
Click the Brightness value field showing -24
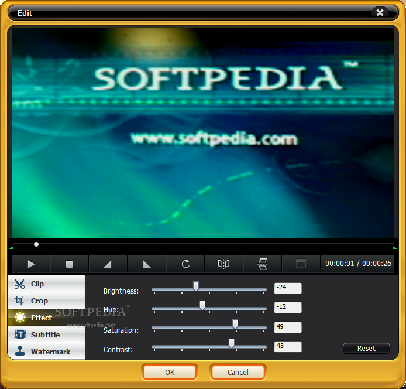tap(288, 288)
